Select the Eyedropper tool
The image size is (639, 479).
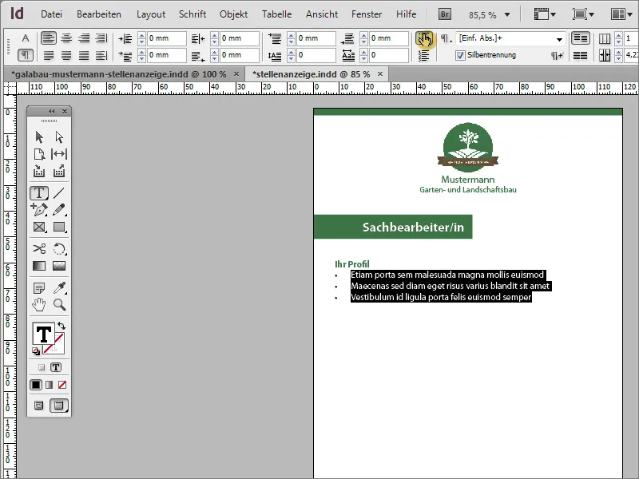coord(59,288)
